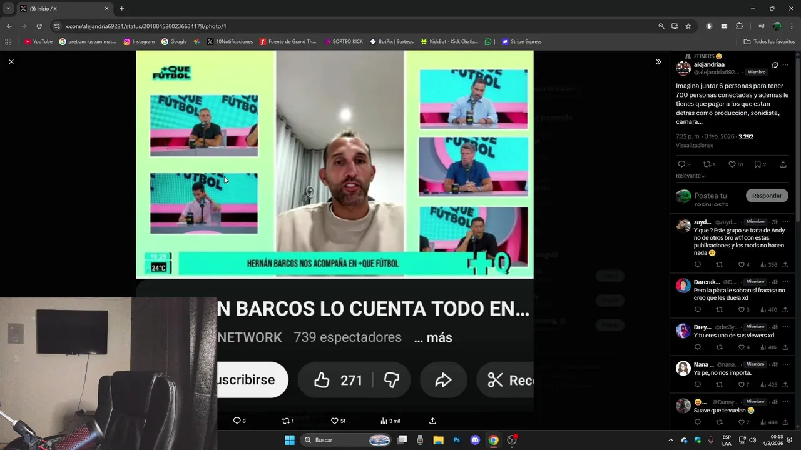Like Nana's reply with heart showing 7
Image resolution: width=801 pixels, height=450 pixels.
coord(743,385)
